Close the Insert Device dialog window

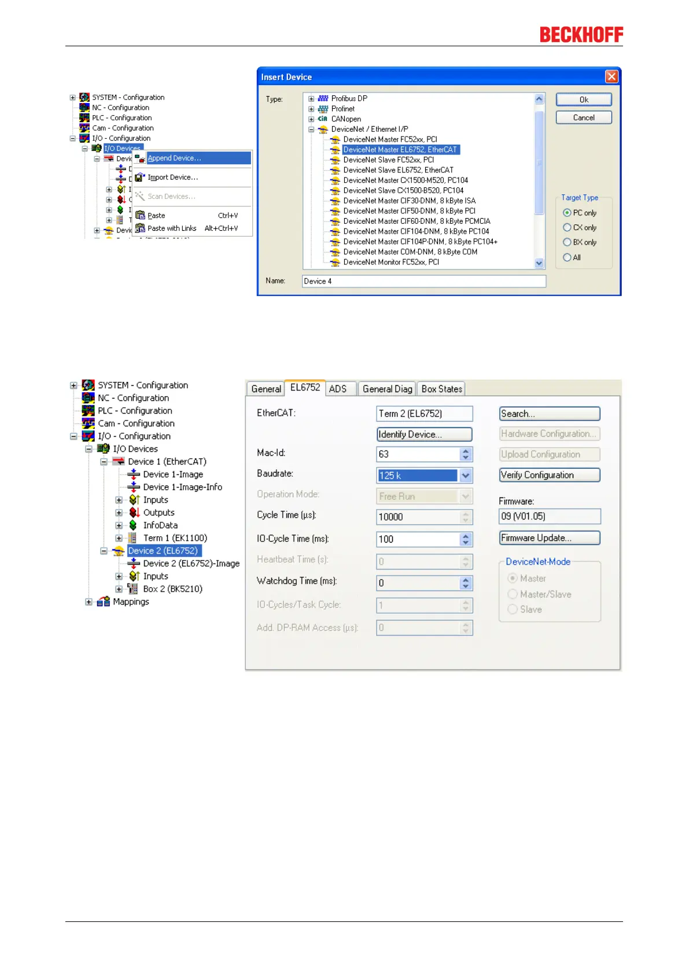[611, 76]
